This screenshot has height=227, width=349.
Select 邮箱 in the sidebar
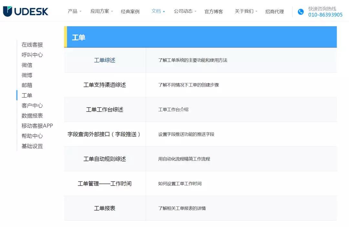pos(27,85)
